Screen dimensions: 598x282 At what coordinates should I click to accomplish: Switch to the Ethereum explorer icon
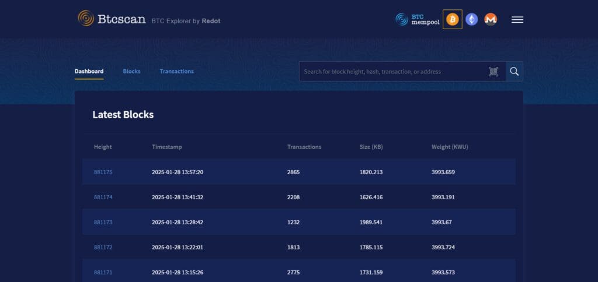(471, 19)
